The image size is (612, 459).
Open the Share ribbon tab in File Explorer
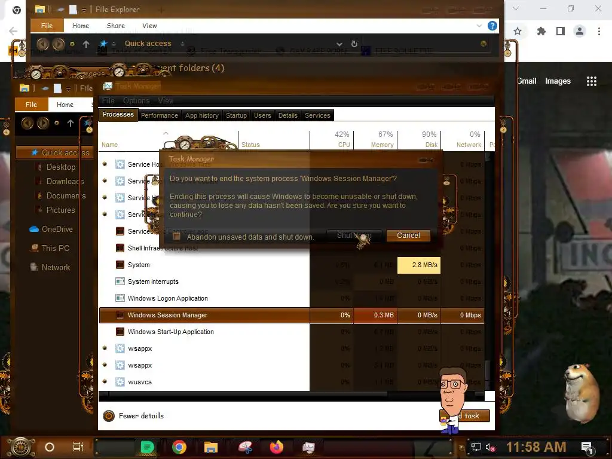[115, 26]
